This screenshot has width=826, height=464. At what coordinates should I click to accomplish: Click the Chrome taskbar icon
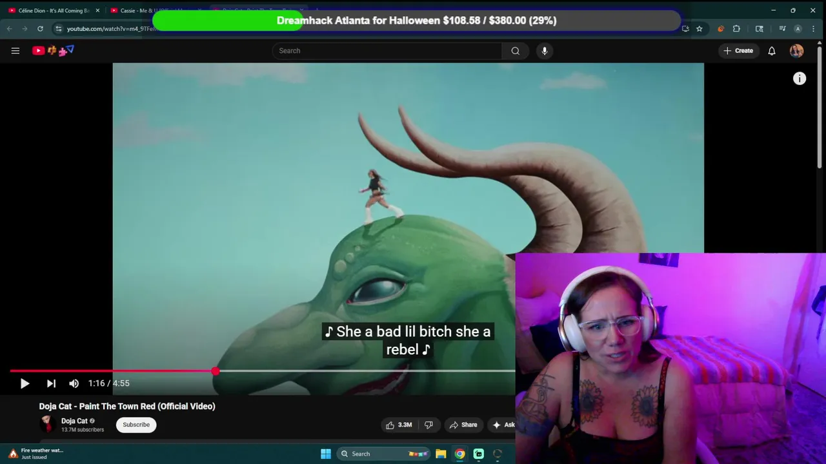tap(459, 454)
